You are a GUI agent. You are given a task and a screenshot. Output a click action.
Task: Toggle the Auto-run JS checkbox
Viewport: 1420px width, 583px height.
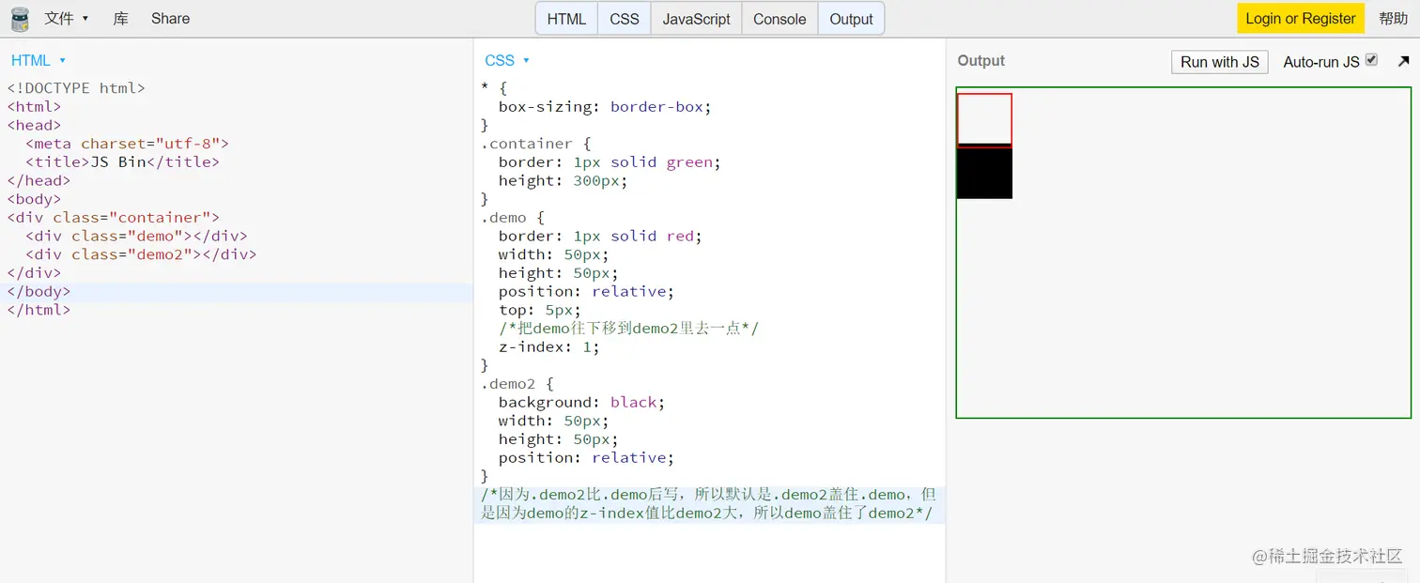[x=1371, y=60]
